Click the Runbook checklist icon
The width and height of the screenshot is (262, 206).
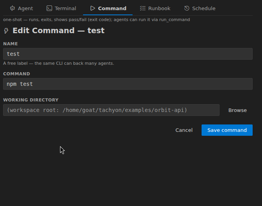tap(143, 8)
